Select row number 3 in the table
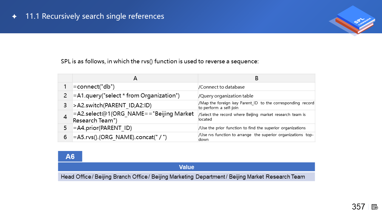 (65, 105)
